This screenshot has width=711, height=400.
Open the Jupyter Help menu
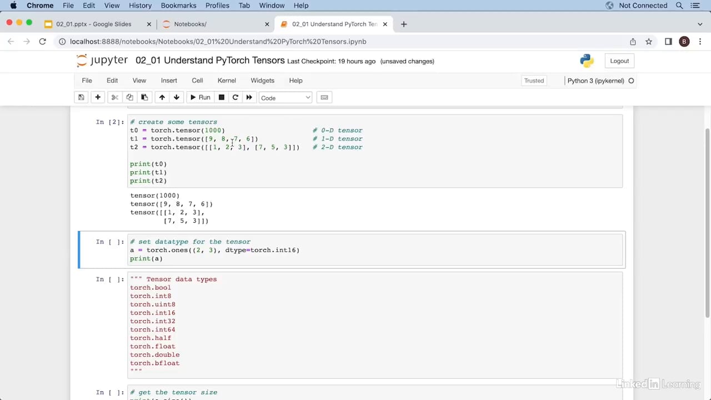coord(296,81)
